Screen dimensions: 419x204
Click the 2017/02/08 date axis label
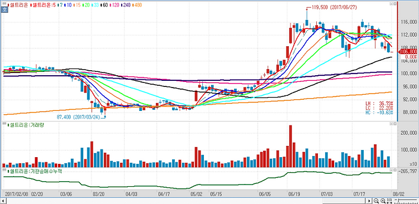click(17, 194)
